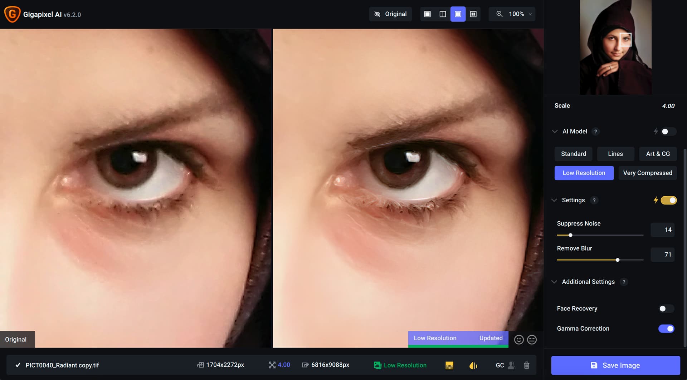Click the happy face feedback icon

click(x=519, y=340)
